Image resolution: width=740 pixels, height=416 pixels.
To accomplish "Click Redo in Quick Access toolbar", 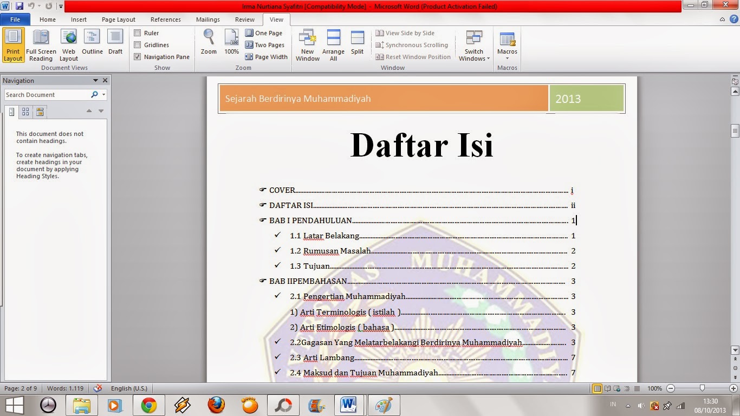I will 49,6.
